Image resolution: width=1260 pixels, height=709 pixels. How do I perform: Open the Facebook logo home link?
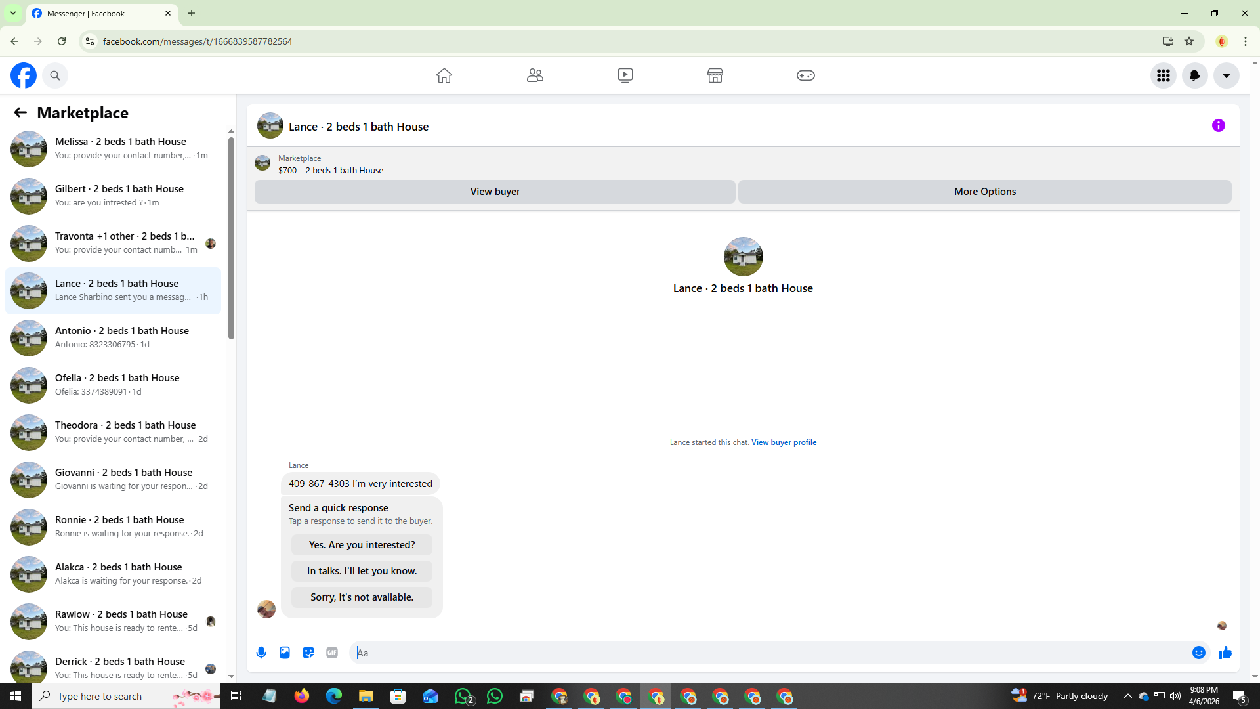pyautogui.click(x=24, y=75)
